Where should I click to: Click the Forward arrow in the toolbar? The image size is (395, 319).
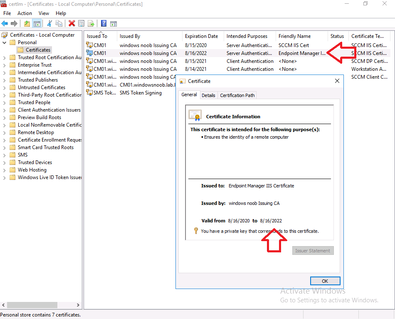pos(14,24)
